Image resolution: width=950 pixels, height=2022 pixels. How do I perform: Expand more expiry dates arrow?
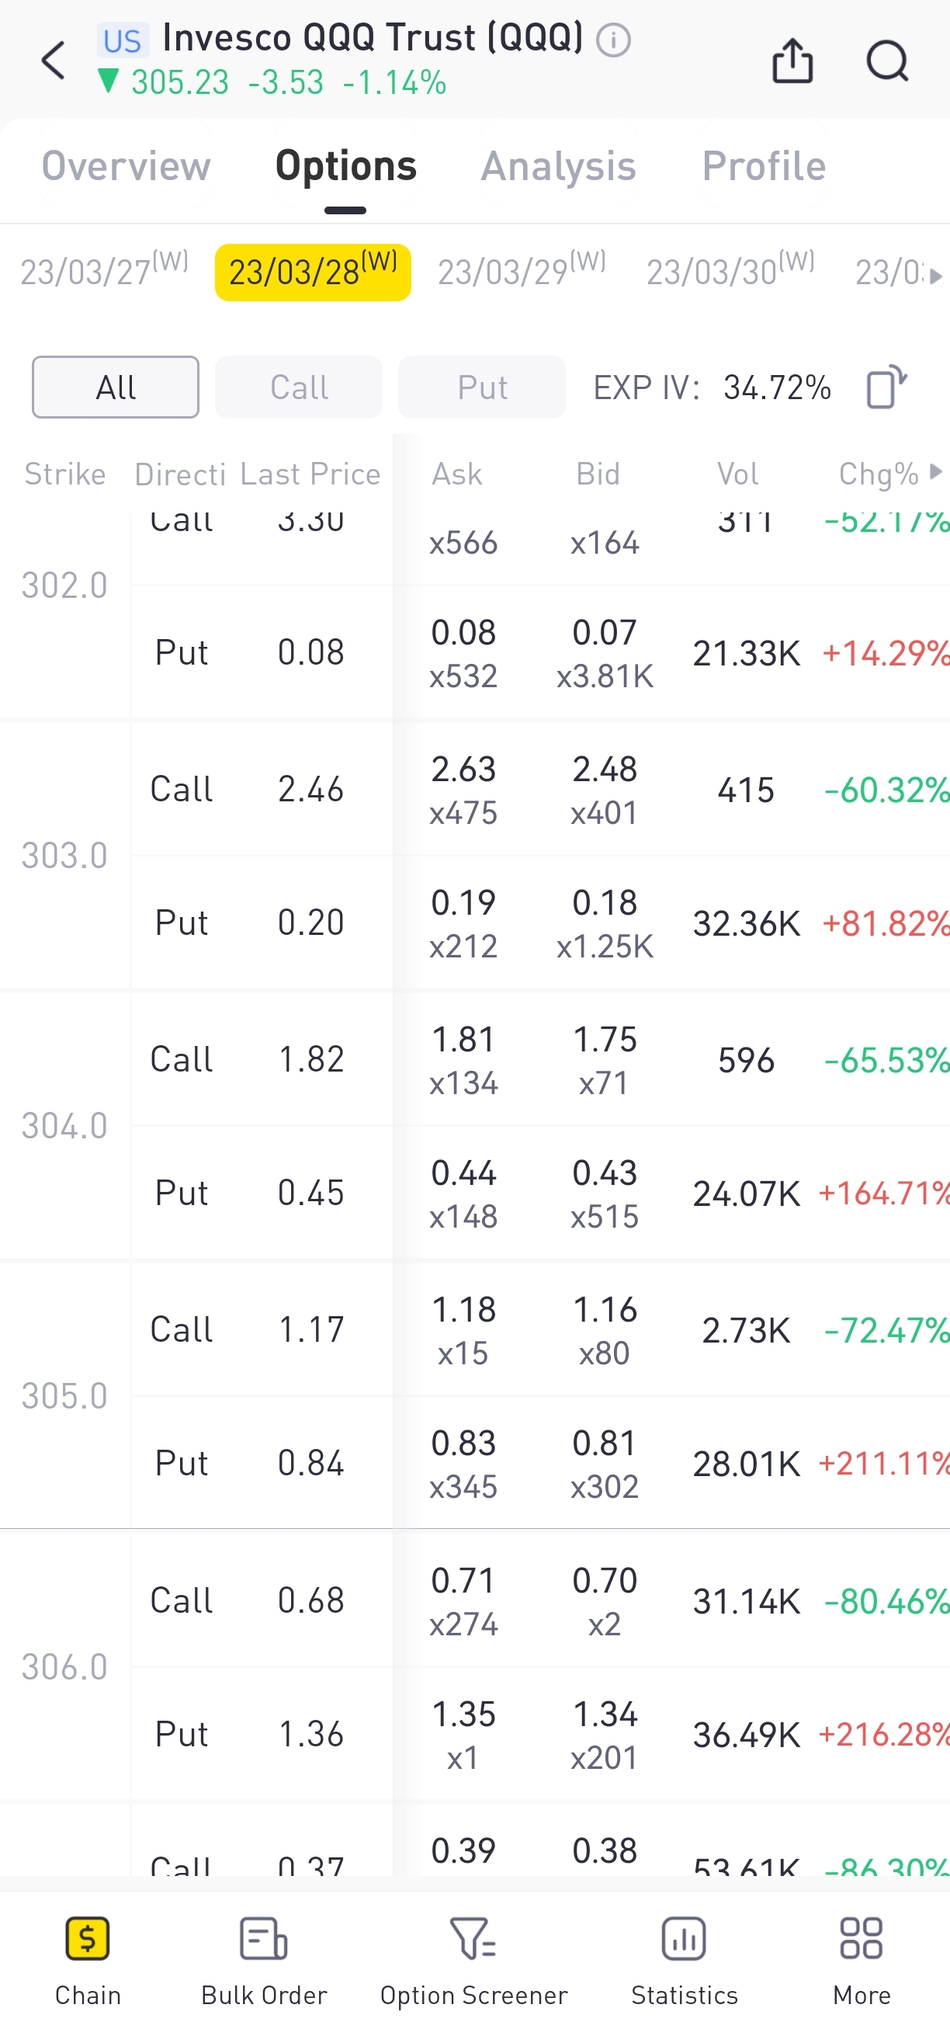pyautogui.click(x=935, y=276)
